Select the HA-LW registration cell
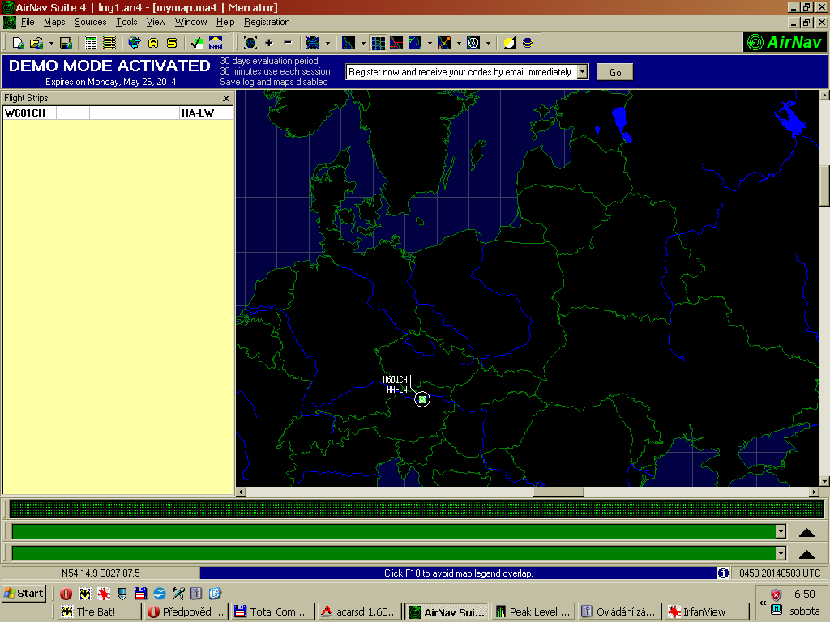This screenshot has height=622, width=830. tap(206, 113)
